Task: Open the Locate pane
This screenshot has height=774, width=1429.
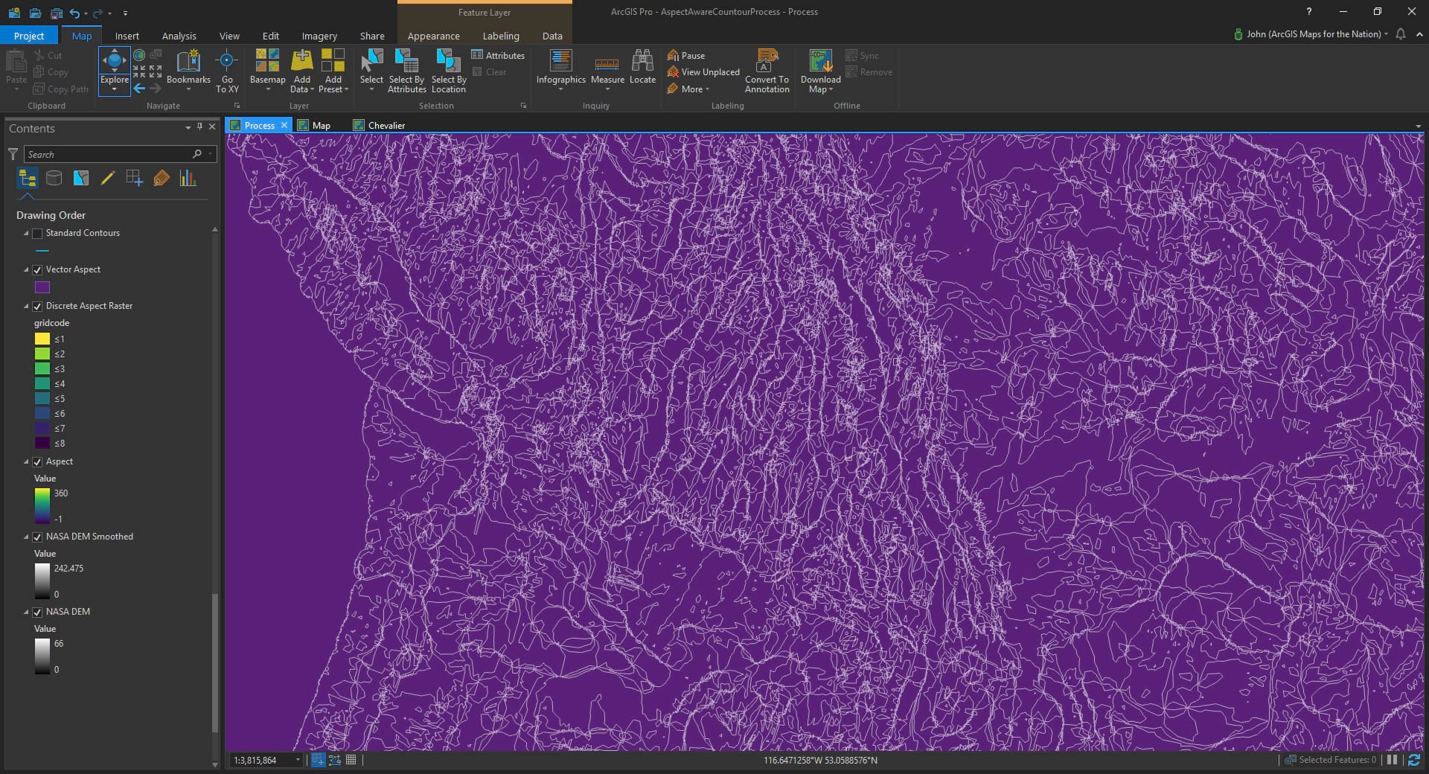Action: 642,67
